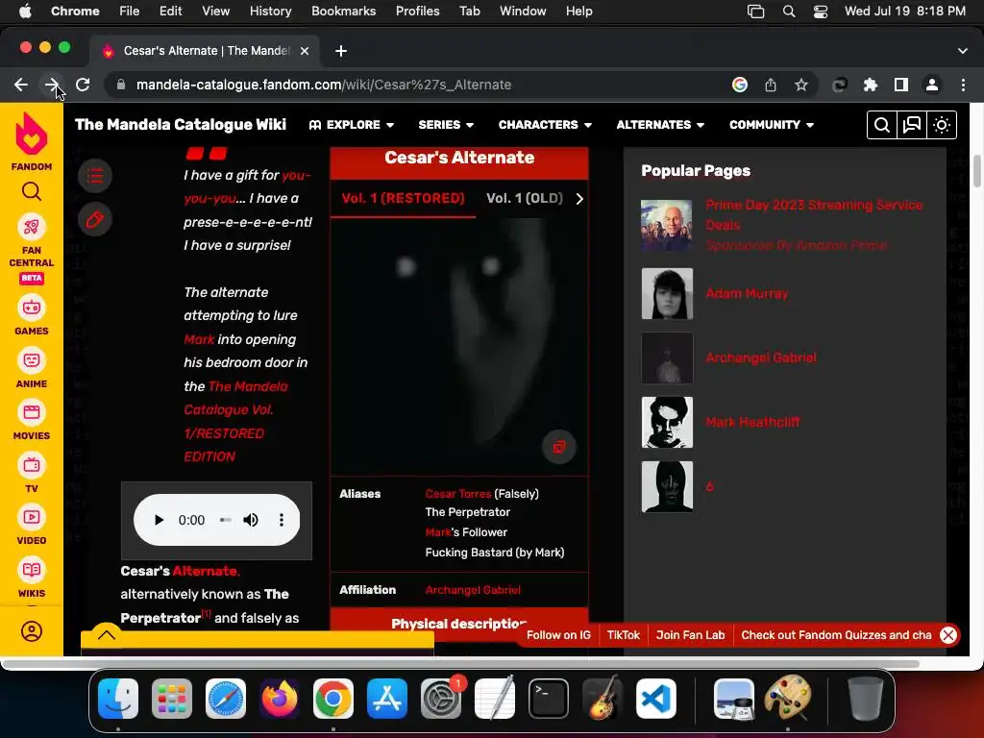Open a new Chrome tab
Image resolution: width=984 pixels, height=738 pixels.
341,51
